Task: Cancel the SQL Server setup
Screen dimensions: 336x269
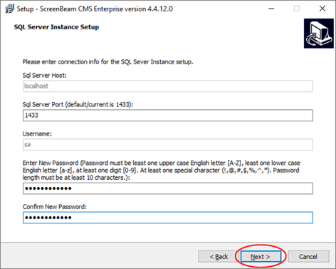Action: point(308,257)
